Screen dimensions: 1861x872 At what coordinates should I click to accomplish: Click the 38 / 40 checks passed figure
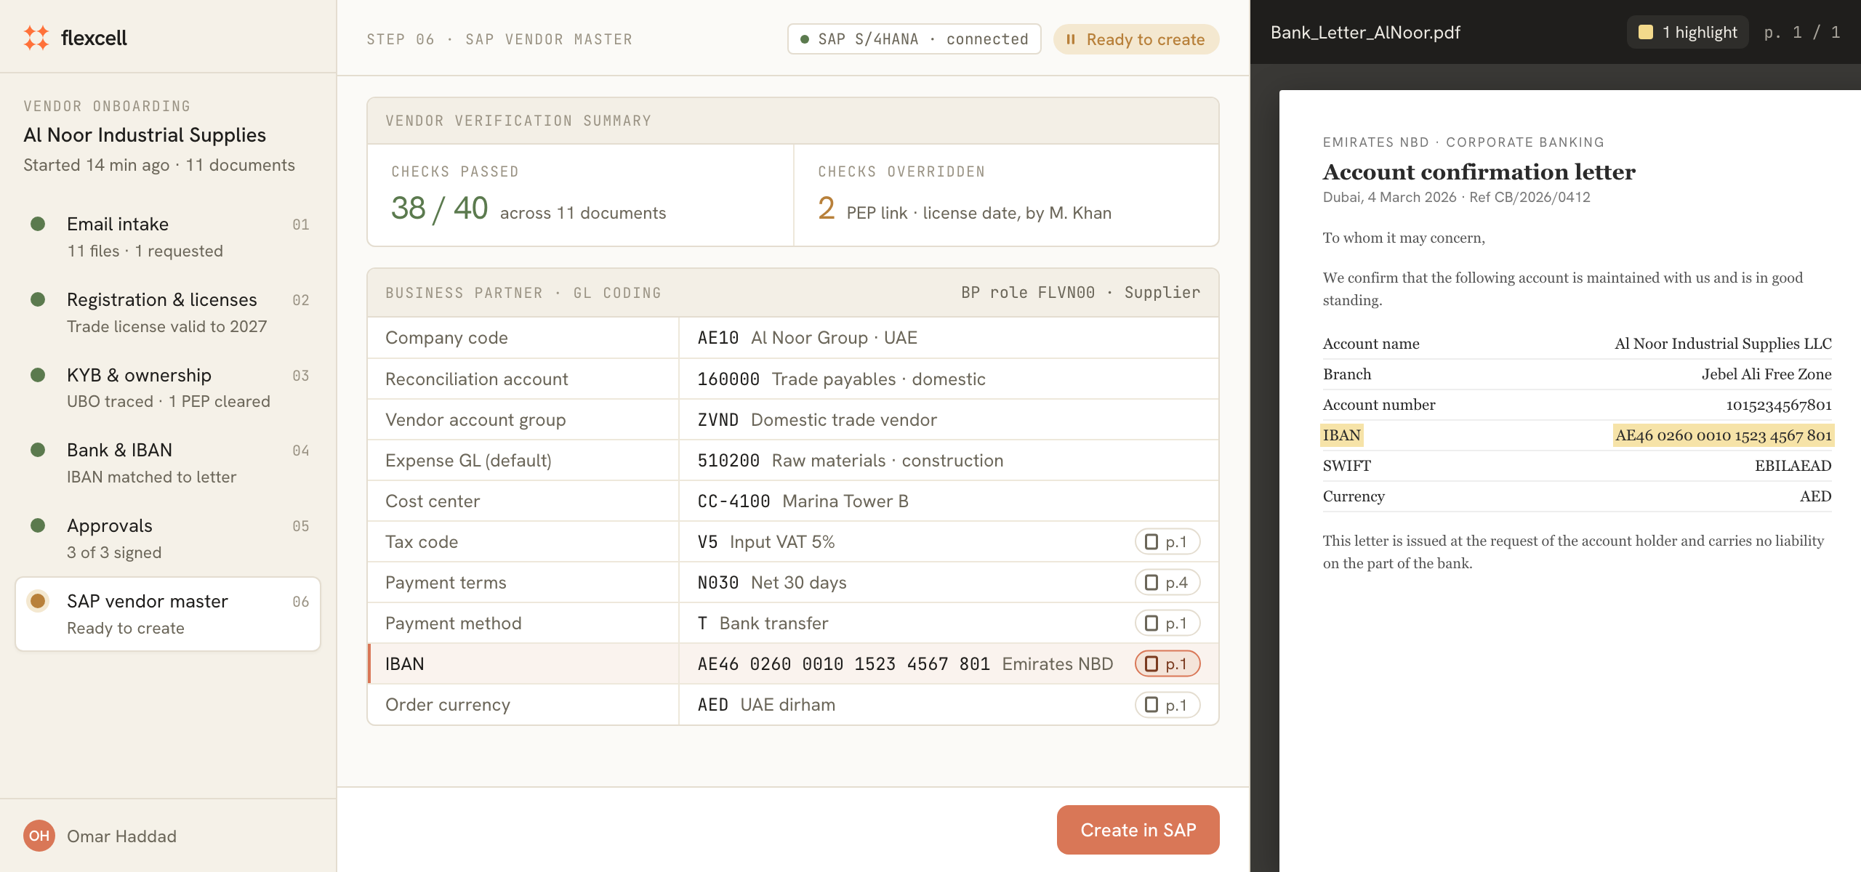coord(439,209)
